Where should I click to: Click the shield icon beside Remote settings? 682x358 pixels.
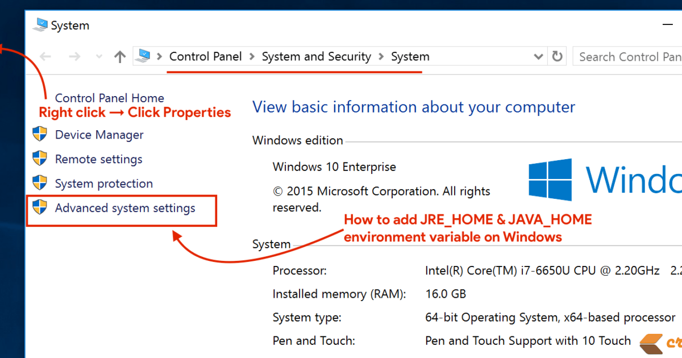(39, 159)
